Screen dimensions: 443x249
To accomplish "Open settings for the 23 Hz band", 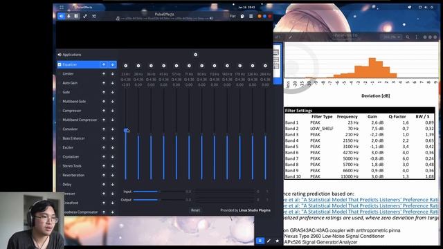I will [x=126, y=66].
